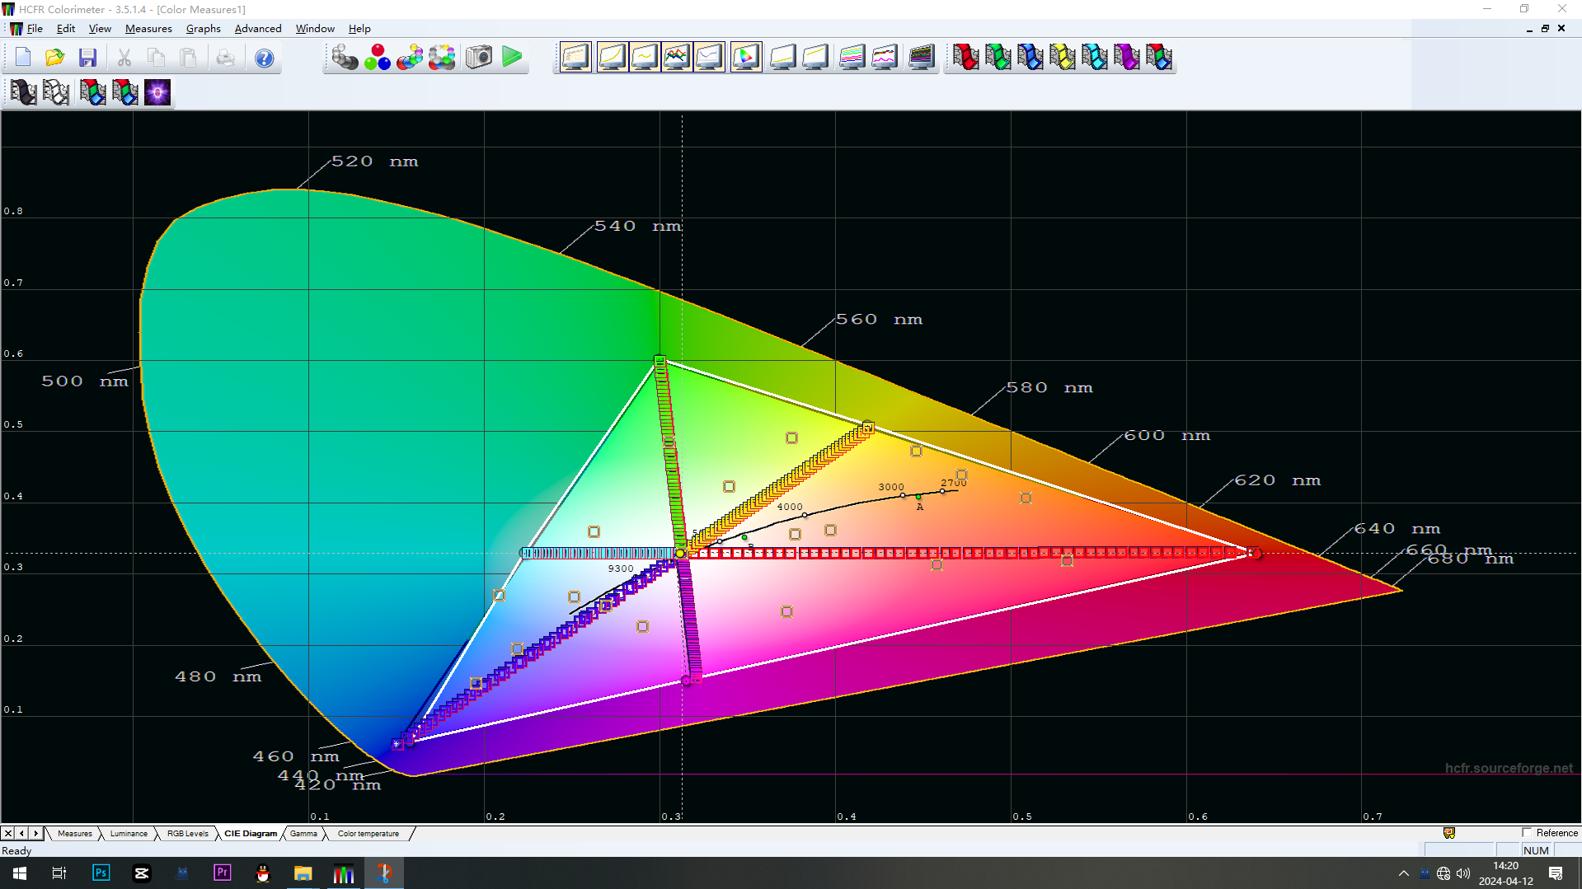Viewport: 1582px width, 889px height.
Task: Measure primary and secondary colors icon
Action: [x=410, y=58]
